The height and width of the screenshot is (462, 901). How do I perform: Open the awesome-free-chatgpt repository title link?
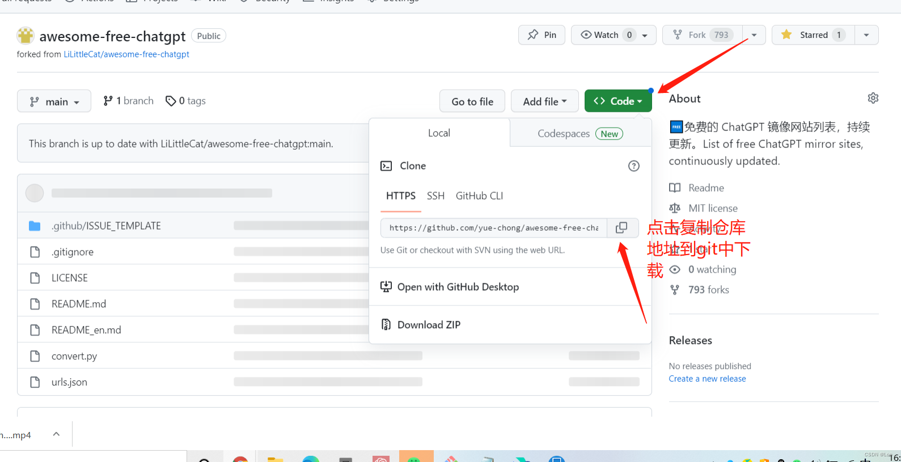[x=112, y=36]
